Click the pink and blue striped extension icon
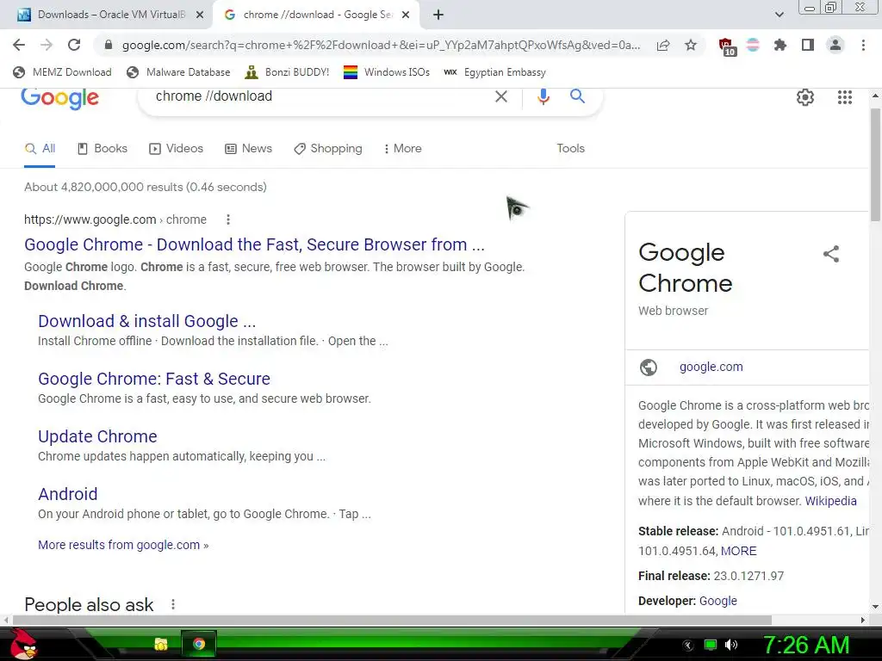 (x=753, y=45)
